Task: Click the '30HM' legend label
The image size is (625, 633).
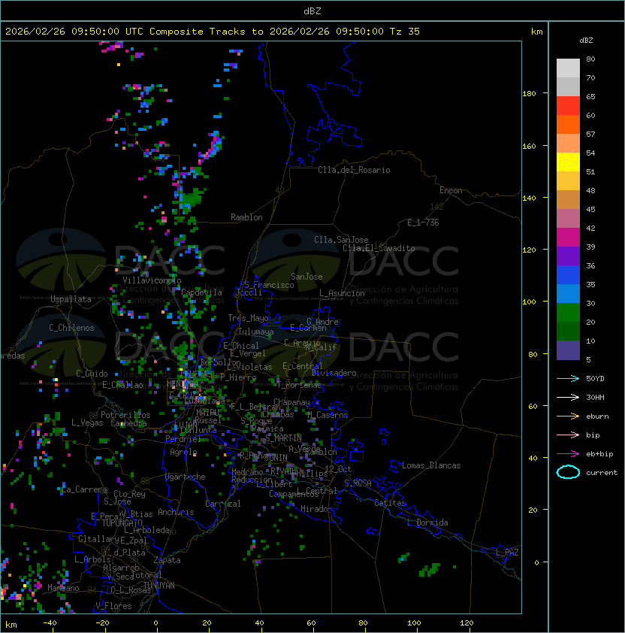Action: click(x=595, y=398)
